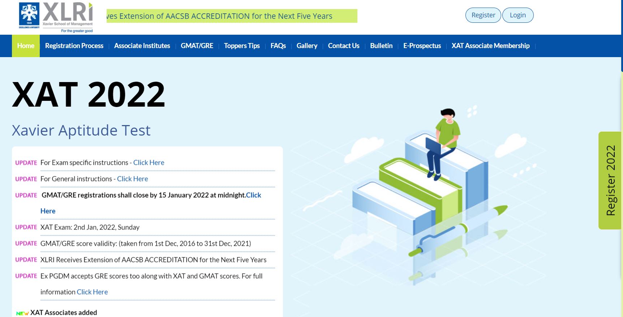This screenshot has height=317, width=623.
Task: Click Here link for General instructions
Action: tap(132, 179)
